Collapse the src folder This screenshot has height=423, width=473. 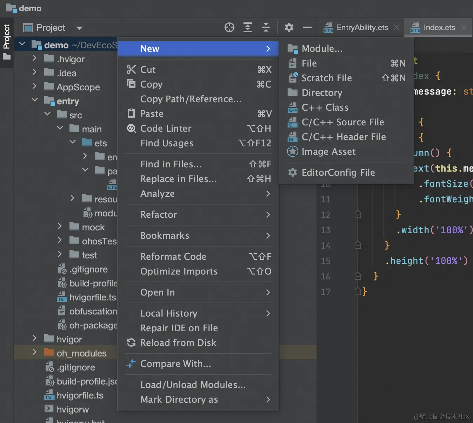coord(47,114)
